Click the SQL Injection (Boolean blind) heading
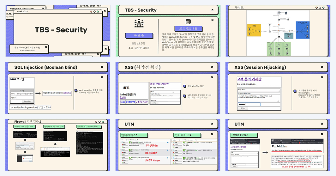Screen dimensions: 336x176 point(46,67)
